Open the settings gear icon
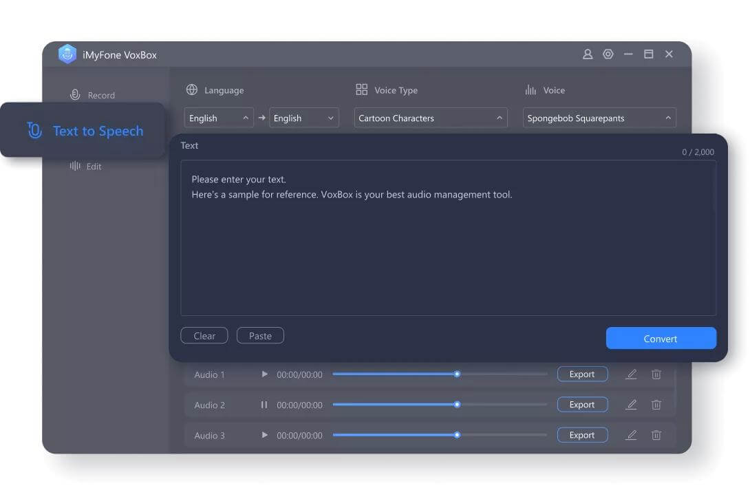 (x=608, y=54)
